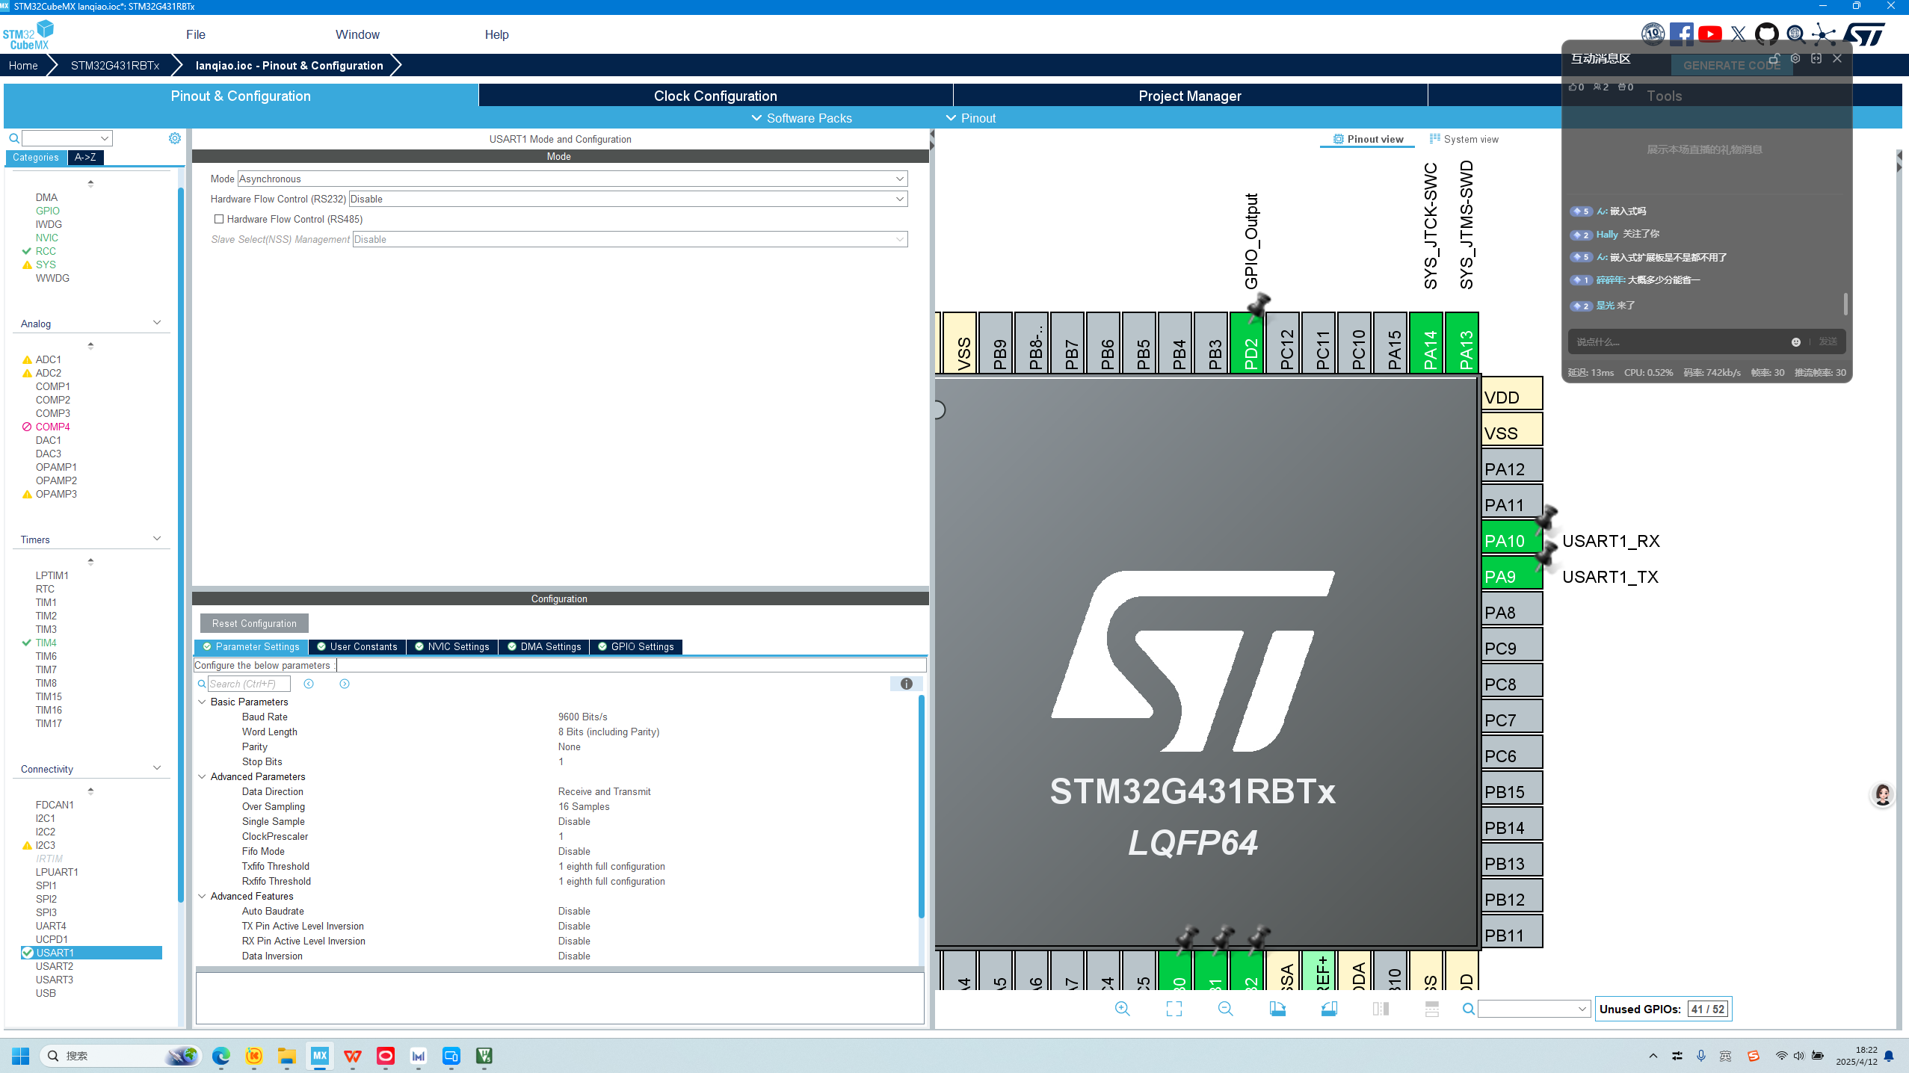
Task: Jump to the next parameter search result
Action: coord(345,684)
